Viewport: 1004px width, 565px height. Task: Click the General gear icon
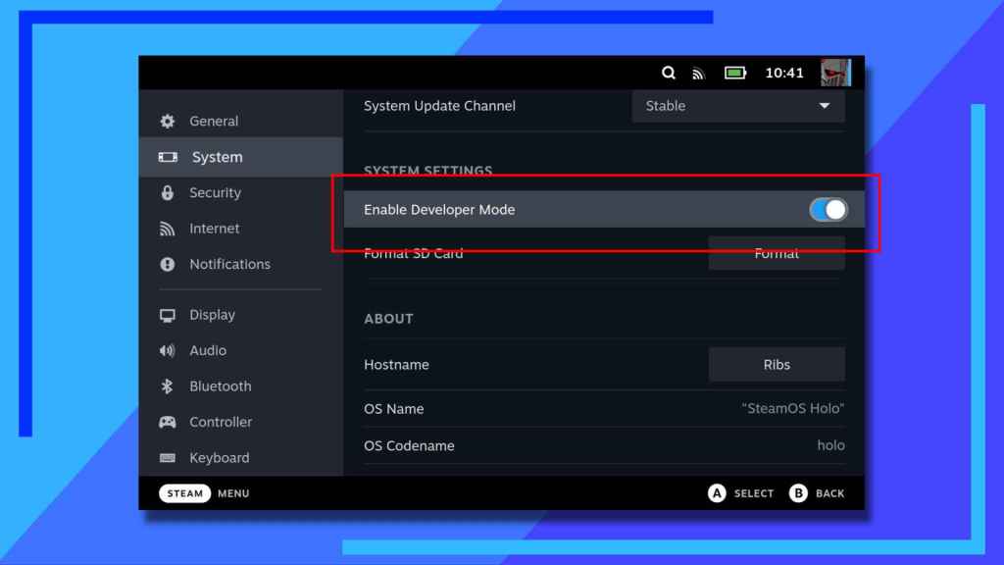click(x=167, y=121)
